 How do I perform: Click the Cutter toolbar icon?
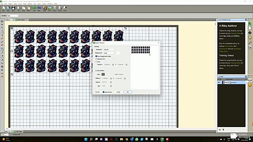65,9
